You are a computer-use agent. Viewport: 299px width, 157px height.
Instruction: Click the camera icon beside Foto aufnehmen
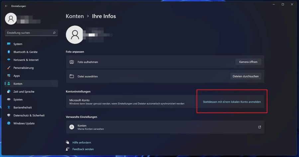click(72, 62)
